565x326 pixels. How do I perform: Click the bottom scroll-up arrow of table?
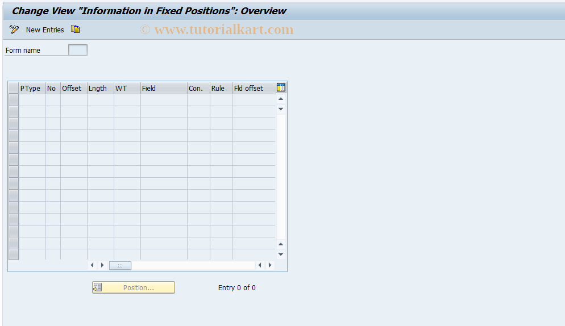pos(281,244)
